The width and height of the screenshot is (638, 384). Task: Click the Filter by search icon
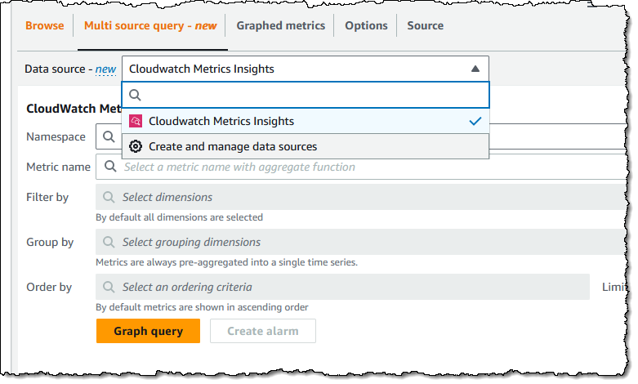tap(109, 197)
